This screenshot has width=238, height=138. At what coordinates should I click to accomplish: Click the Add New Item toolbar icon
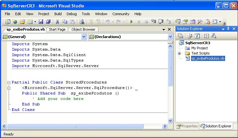[x=30, y=22]
